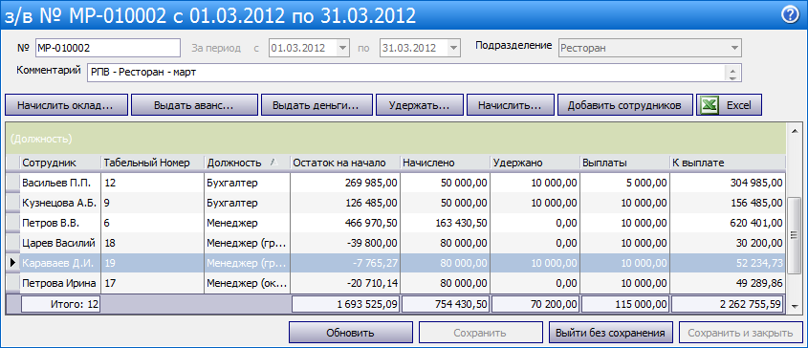808x348 pixels.
Task: Click the 269 985,00 opening balance cell
Action: click(x=345, y=183)
